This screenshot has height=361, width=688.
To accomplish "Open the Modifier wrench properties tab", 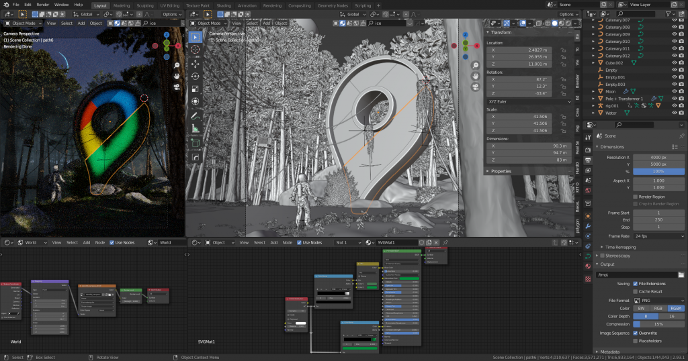I will click(588, 226).
